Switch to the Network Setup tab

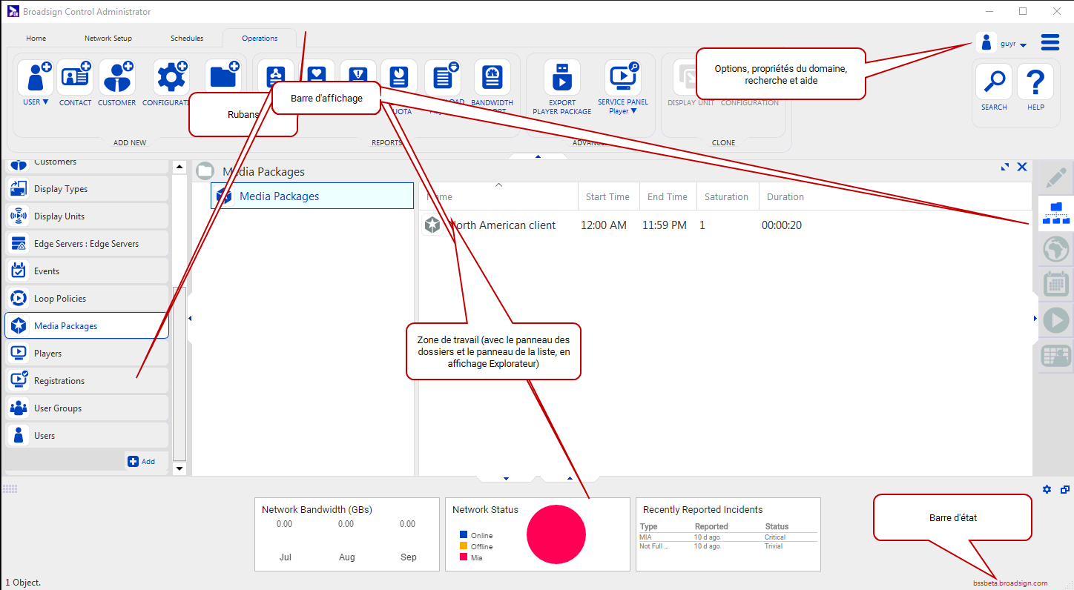(x=108, y=39)
